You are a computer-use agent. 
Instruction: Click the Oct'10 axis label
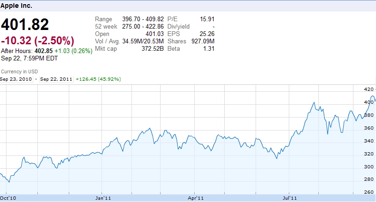click(x=8, y=198)
